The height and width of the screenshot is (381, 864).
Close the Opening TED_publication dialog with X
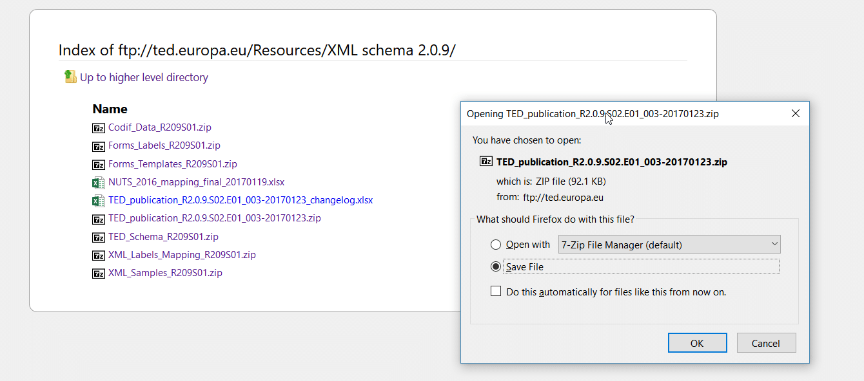click(796, 113)
